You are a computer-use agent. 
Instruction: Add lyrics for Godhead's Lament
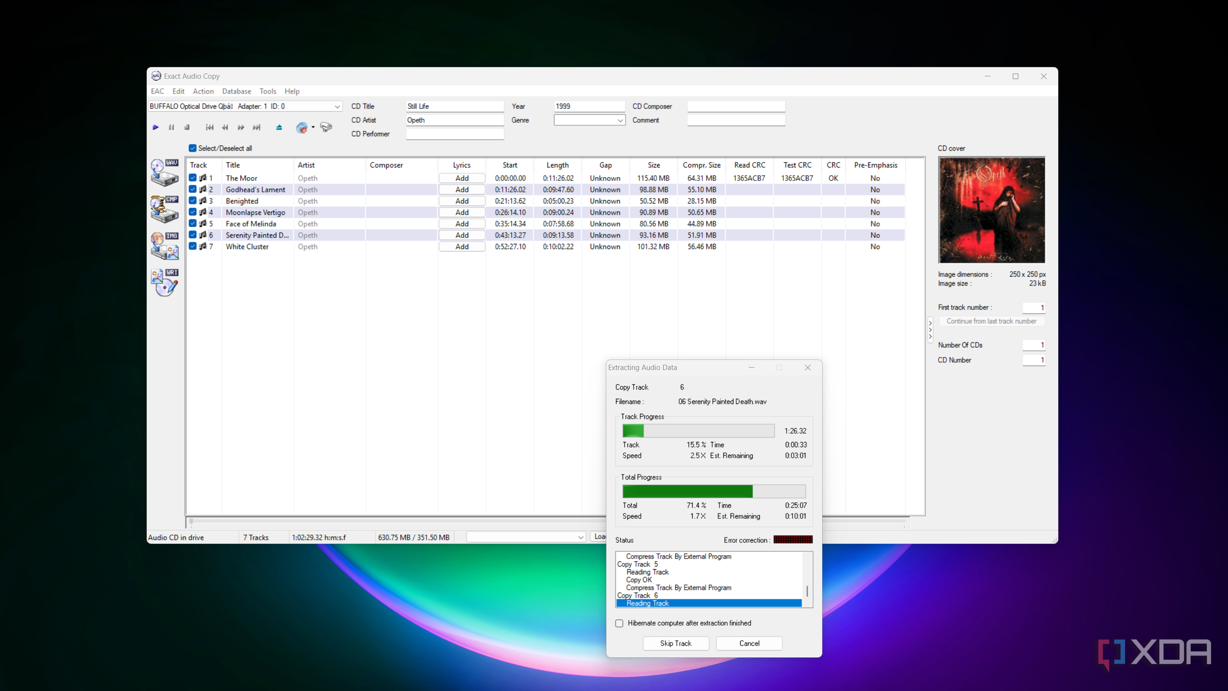[462, 190]
